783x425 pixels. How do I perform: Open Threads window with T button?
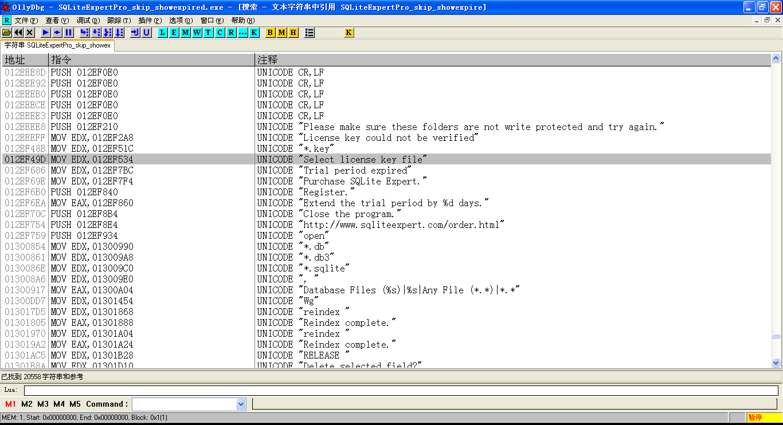click(x=209, y=33)
